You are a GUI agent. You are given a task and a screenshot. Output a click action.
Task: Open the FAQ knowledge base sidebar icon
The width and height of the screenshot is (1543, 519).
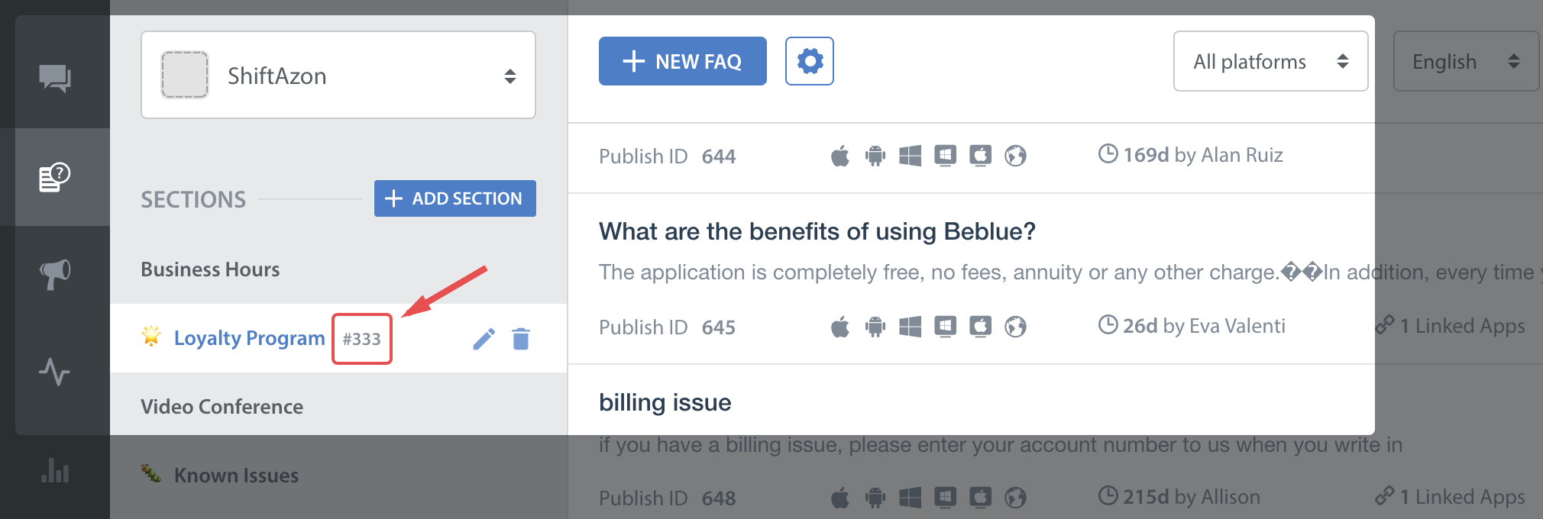tap(55, 177)
